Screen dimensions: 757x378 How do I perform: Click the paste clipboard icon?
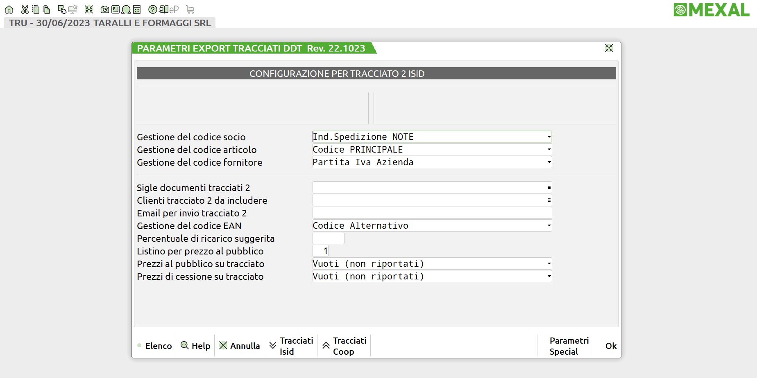click(x=46, y=9)
